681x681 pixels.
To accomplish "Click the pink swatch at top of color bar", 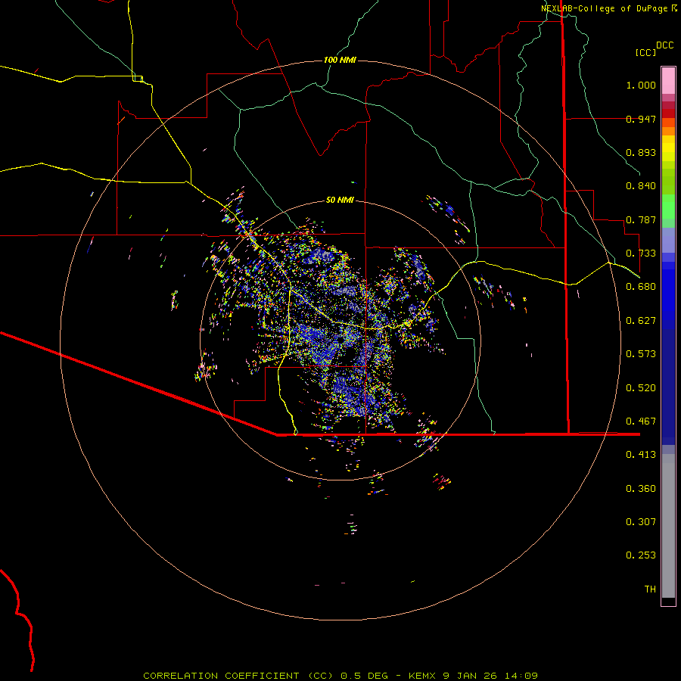I will [x=668, y=80].
